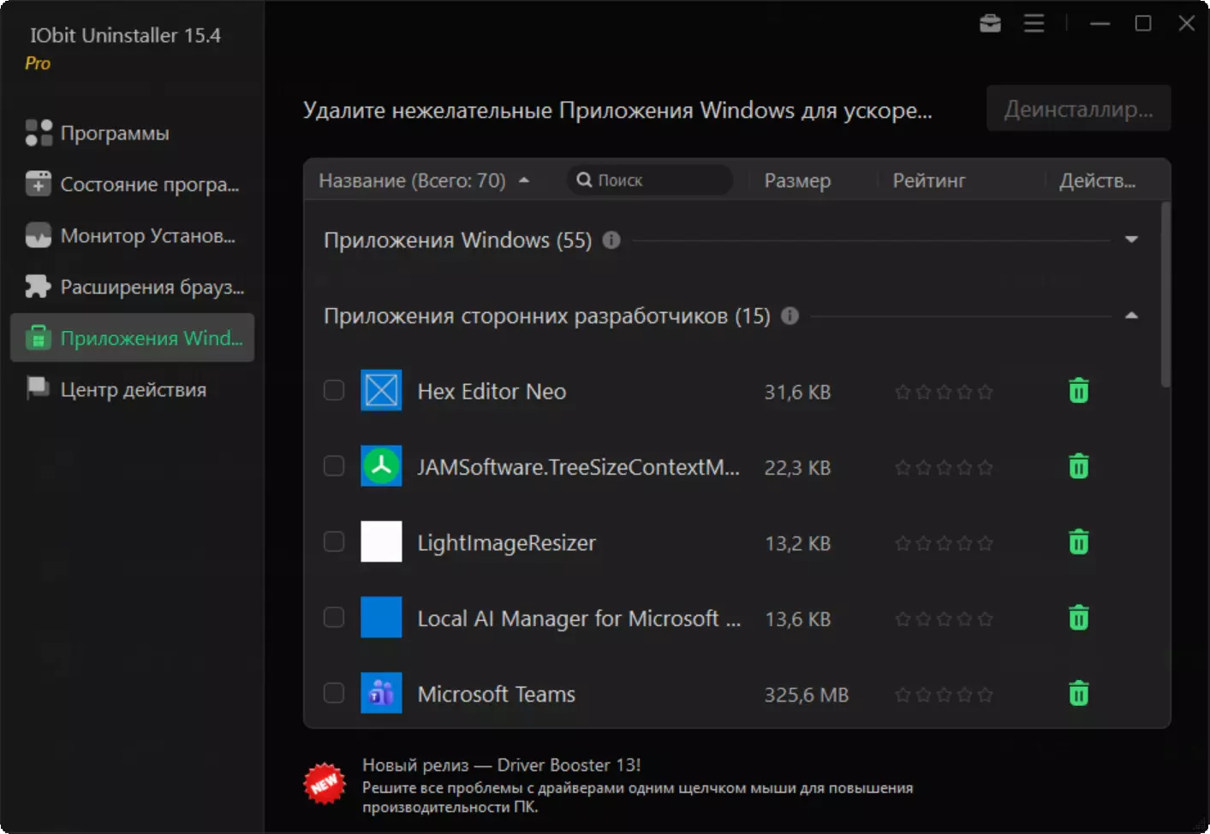Tick the Microsoft Teams checkbox

[334, 693]
